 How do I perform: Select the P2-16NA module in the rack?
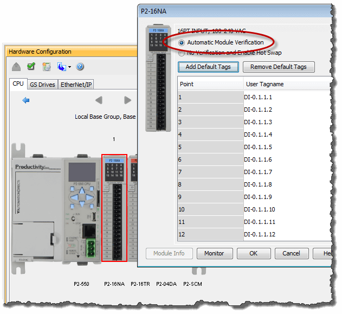114,208
